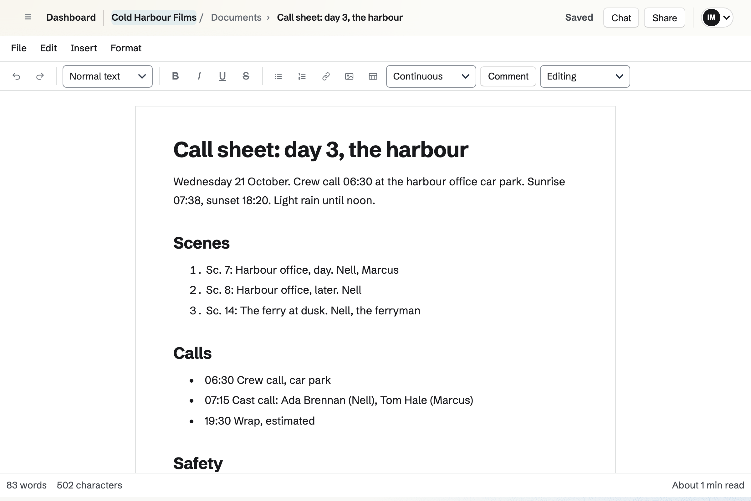Image resolution: width=751 pixels, height=501 pixels.
Task: Click the Safety heading
Action: [x=198, y=463]
